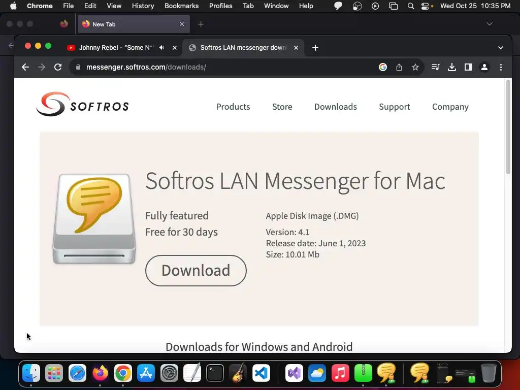
Task: Click the address bar URL
Action: tap(146, 67)
